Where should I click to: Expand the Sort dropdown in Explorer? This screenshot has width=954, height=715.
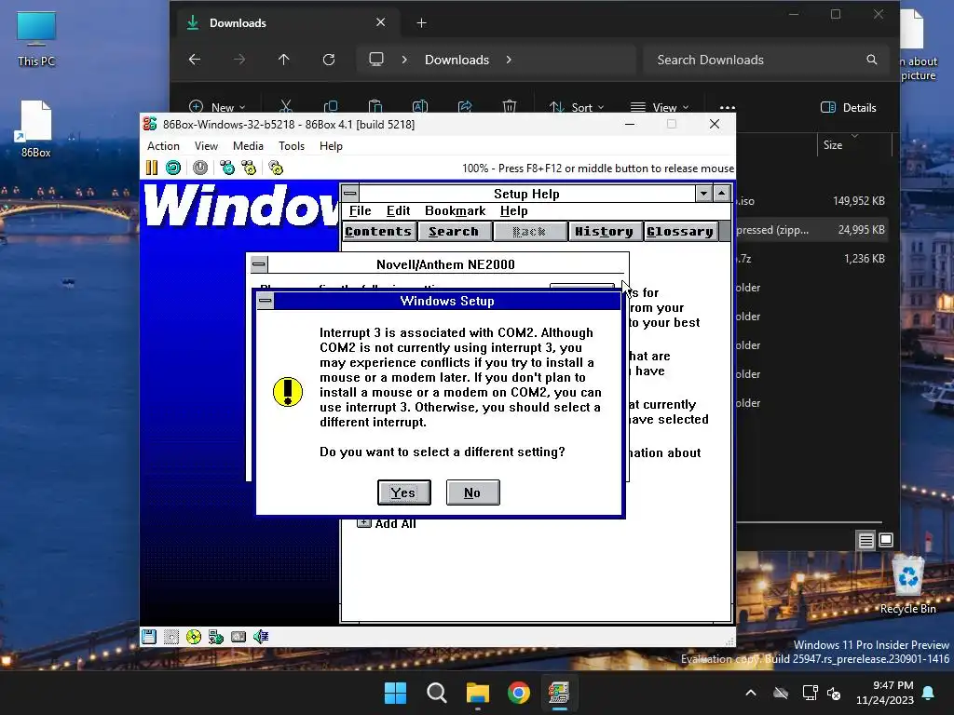pos(576,107)
